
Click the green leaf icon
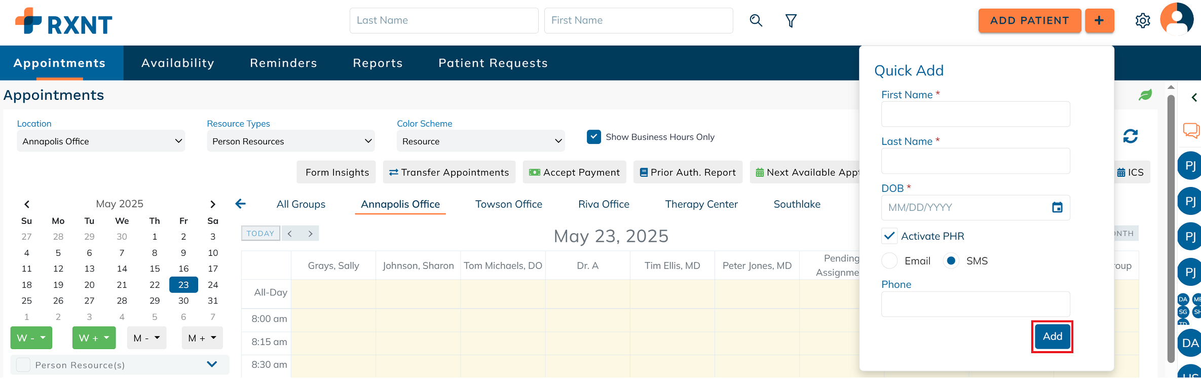pos(1145,95)
